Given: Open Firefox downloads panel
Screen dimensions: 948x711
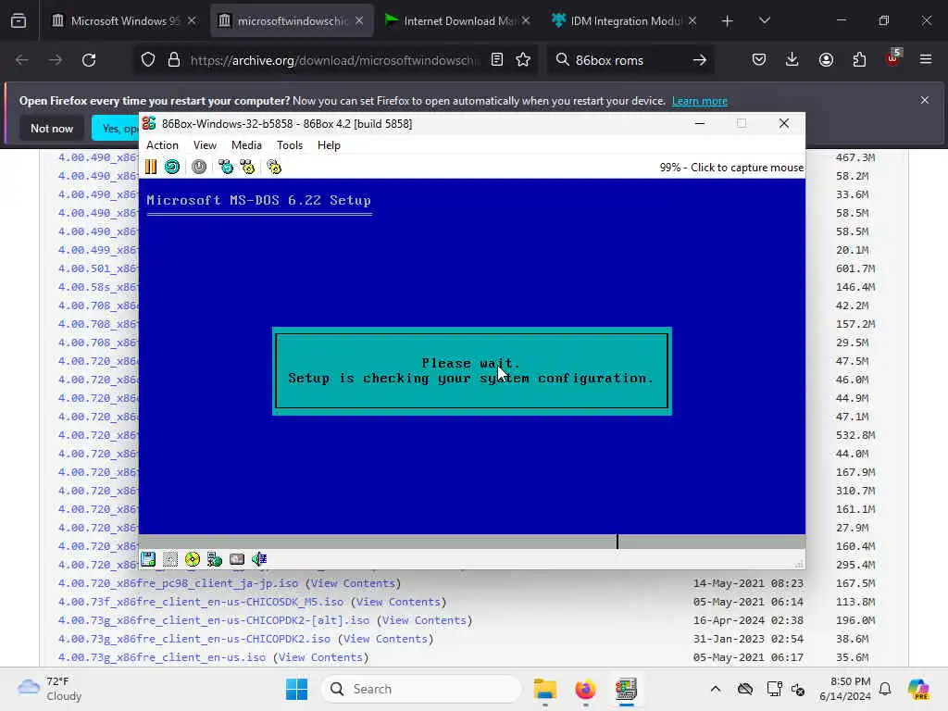Looking at the screenshot, I should coord(792,60).
